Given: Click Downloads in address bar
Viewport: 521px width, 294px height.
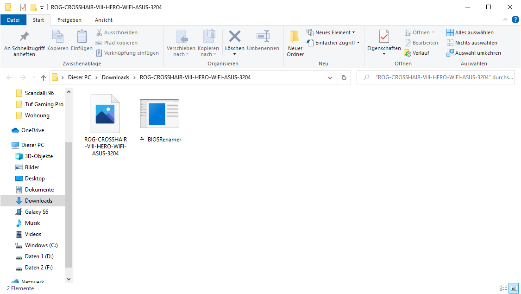Looking at the screenshot, I should click(x=115, y=77).
